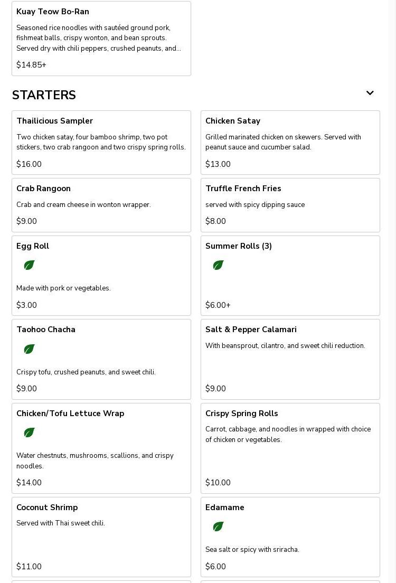Click the leaf icon on Chicken/Tofu Lettuce Wrap

[29, 432]
